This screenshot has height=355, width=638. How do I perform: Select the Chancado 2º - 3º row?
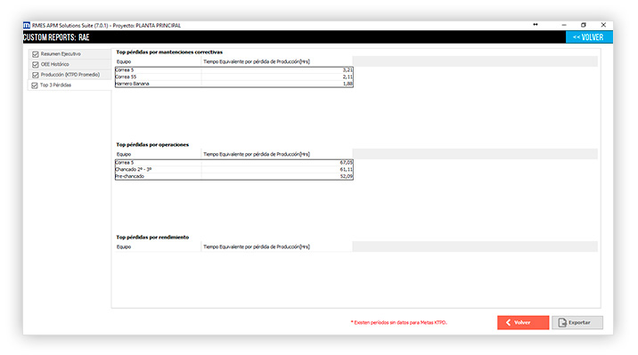(234, 169)
